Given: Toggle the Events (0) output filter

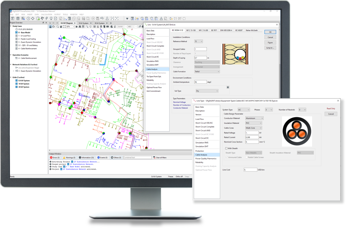Looking at the screenshot, I should click(x=102, y=158).
